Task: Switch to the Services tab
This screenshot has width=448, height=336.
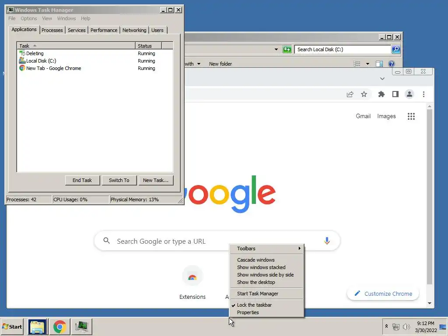Action: click(77, 30)
